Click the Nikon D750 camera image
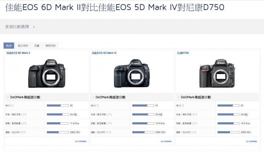 tap(217, 73)
